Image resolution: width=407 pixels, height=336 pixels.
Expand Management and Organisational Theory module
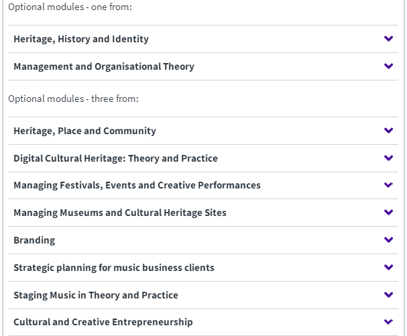(104, 66)
